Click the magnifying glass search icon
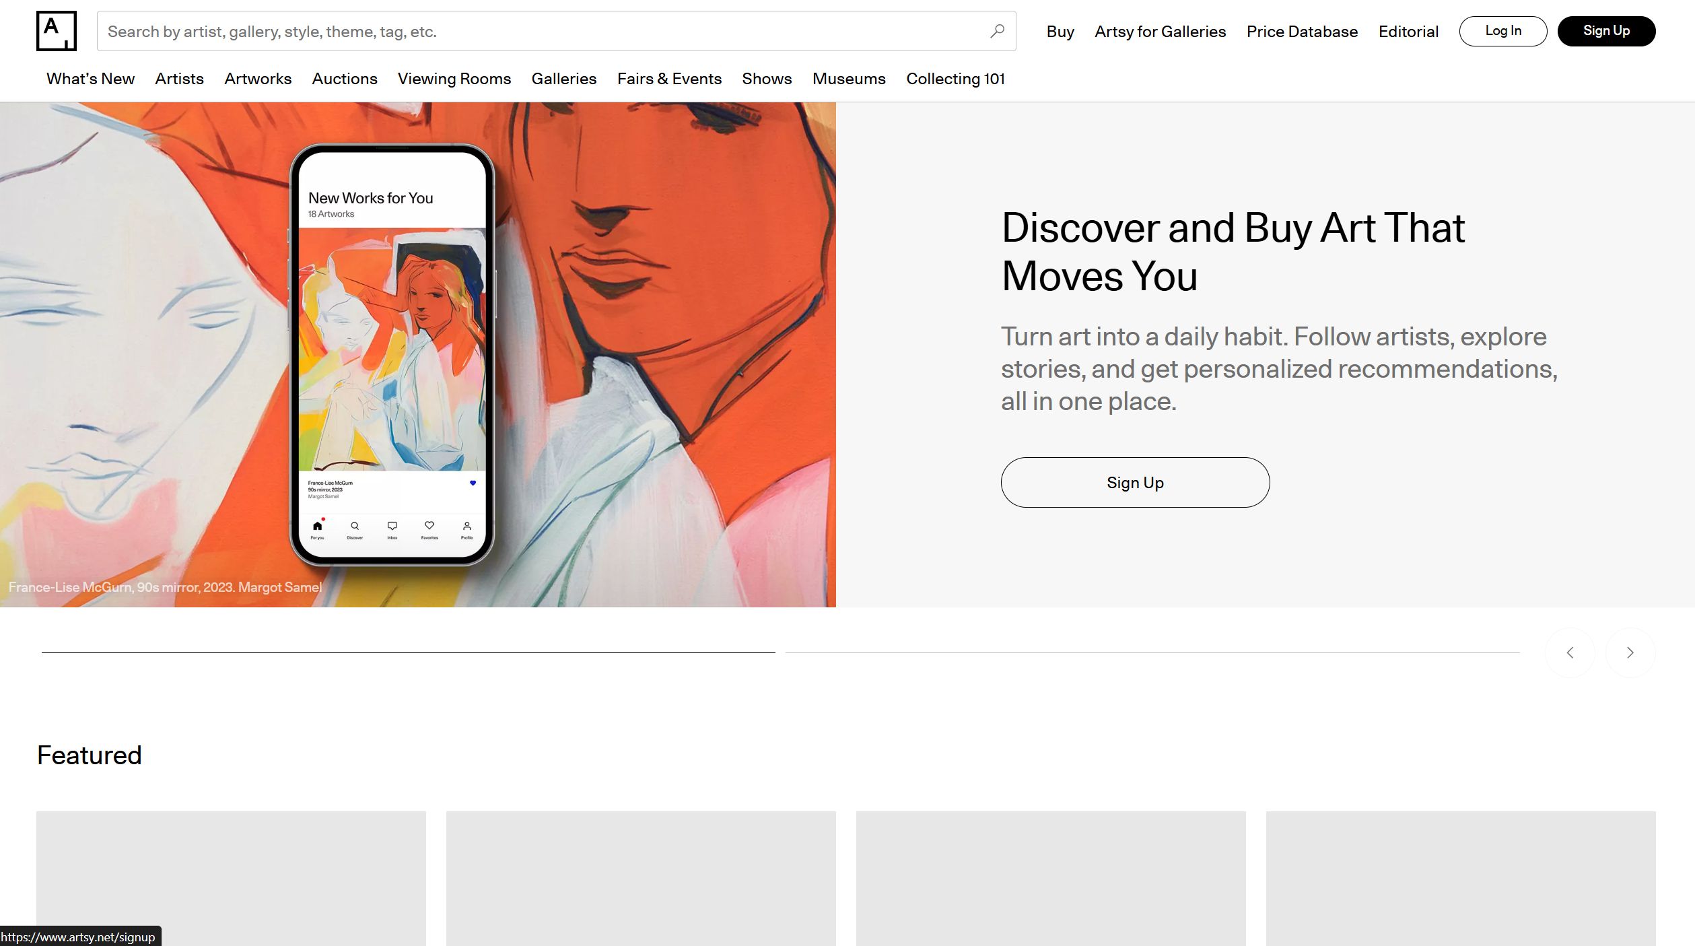Viewport: 1695px width, 946px height. click(x=997, y=31)
